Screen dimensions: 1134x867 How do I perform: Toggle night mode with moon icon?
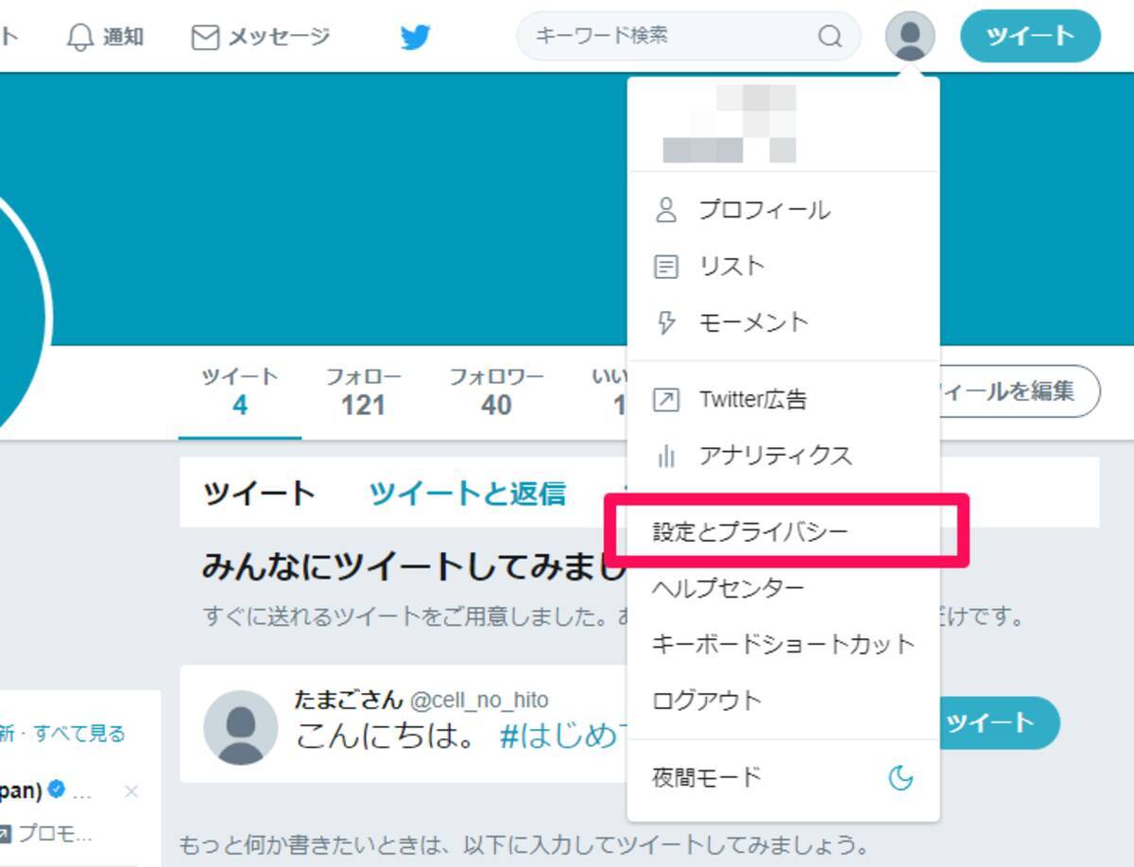pos(901,778)
